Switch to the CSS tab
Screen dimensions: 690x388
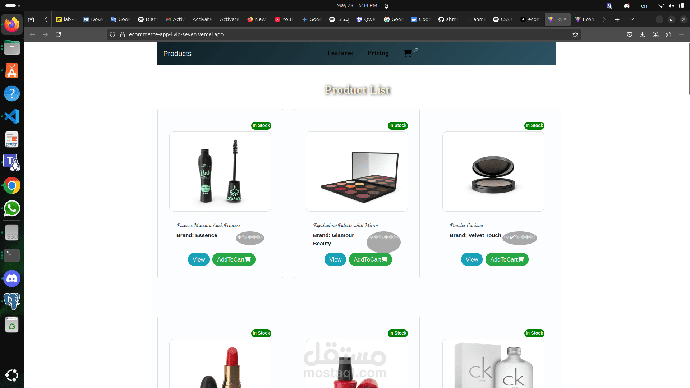click(x=503, y=19)
